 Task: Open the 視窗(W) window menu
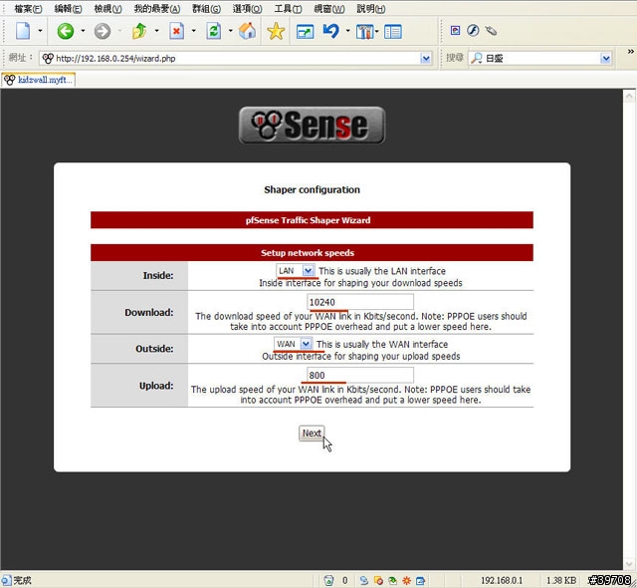(x=329, y=9)
